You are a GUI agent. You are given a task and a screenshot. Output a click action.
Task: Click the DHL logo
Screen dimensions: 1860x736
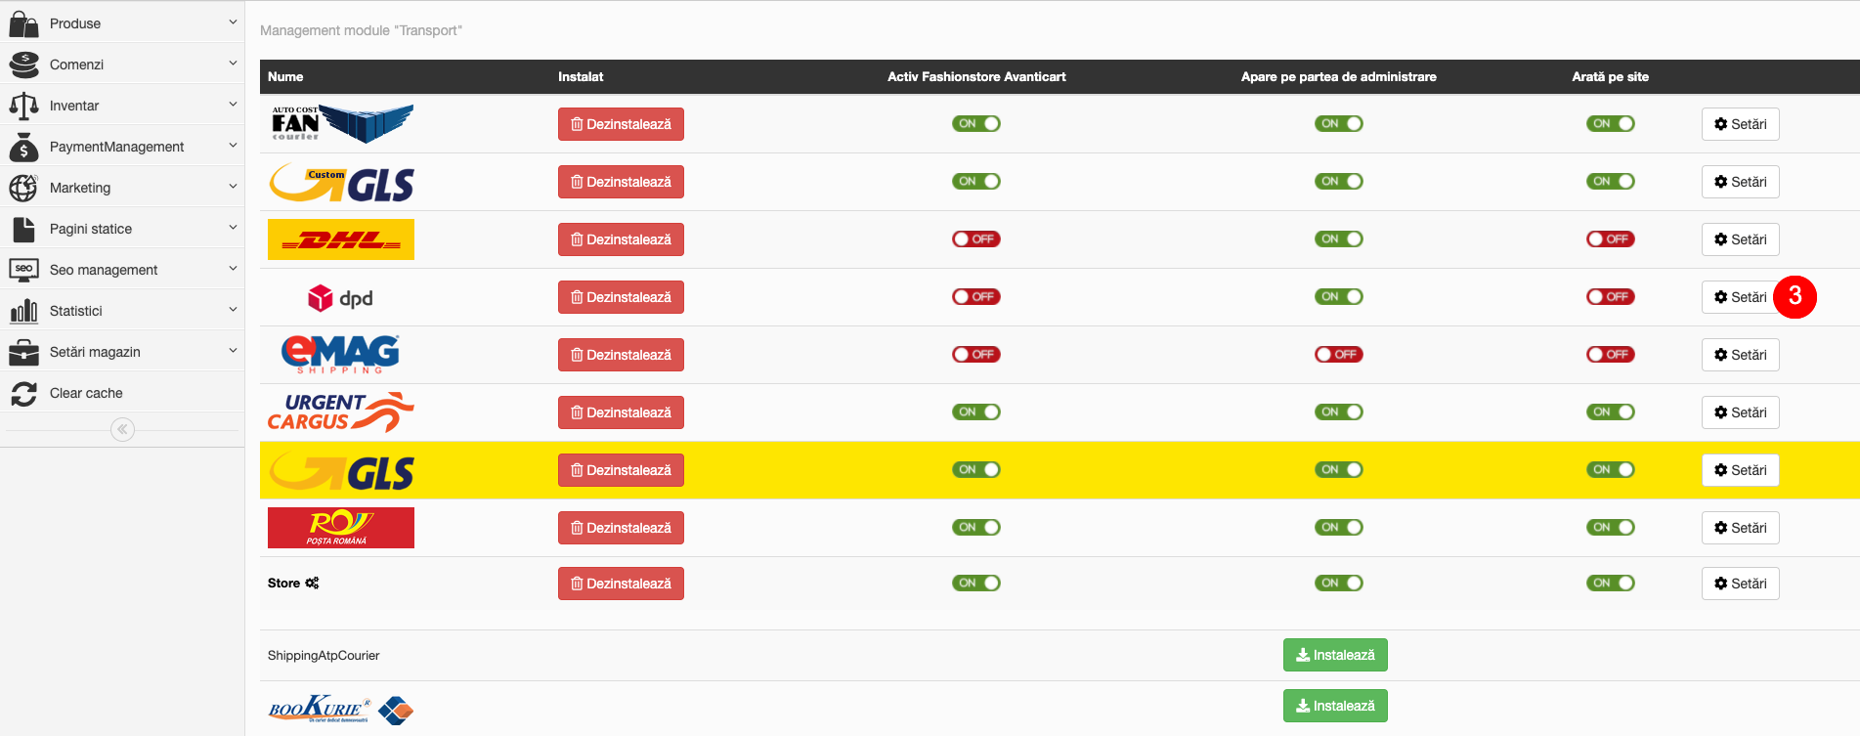(341, 239)
